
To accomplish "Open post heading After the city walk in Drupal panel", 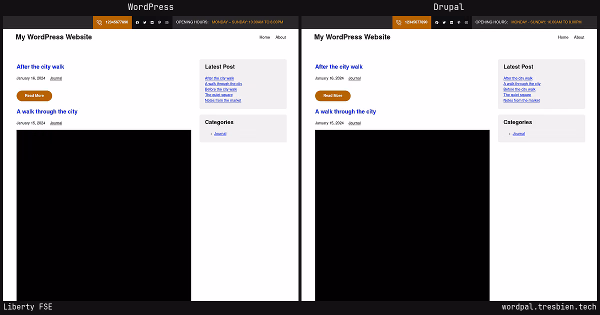I will pyautogui.click(x=339, y=67).
